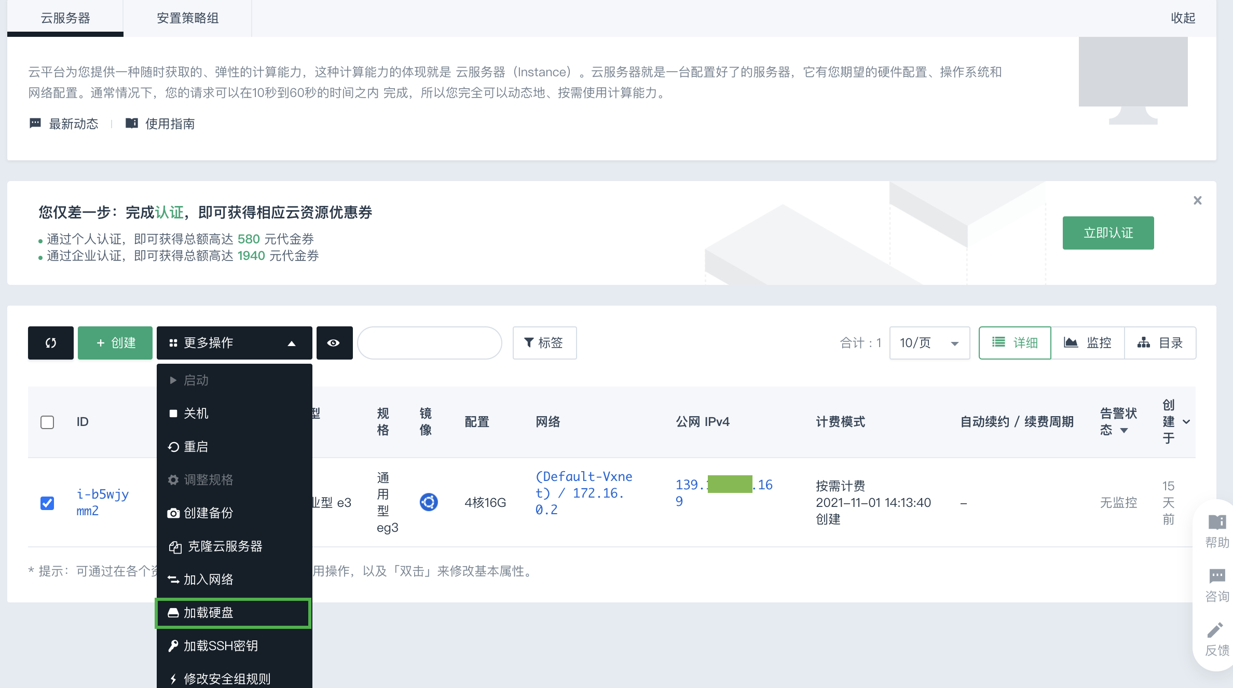The image size is (1233, 688).
Task: Uncheck the i-b5wjymm2 row checkbox
Action: pos(47,503)
